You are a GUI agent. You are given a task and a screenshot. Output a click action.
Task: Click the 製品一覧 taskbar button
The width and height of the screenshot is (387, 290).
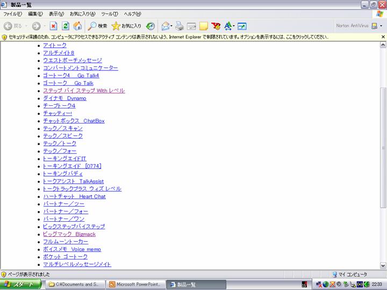pyautogui.click(x=196, y=284)
